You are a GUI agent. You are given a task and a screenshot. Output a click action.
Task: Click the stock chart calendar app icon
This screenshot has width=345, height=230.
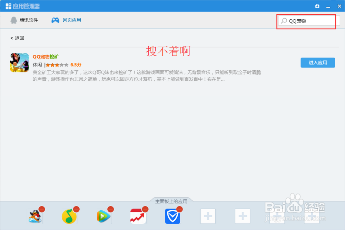click(138, 216)
